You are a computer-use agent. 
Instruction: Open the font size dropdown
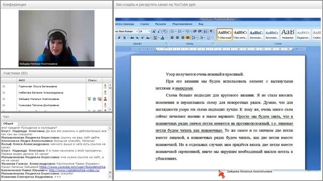(149, 31)
